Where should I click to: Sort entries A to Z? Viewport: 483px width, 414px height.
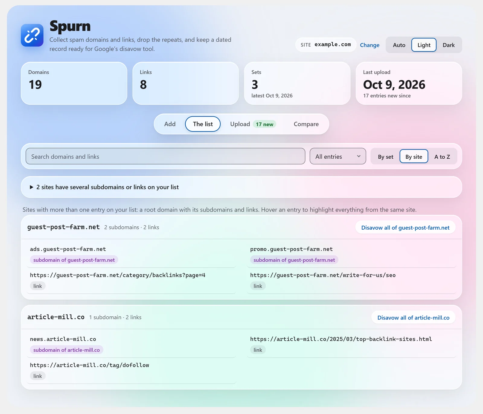[x=442, y=157]
